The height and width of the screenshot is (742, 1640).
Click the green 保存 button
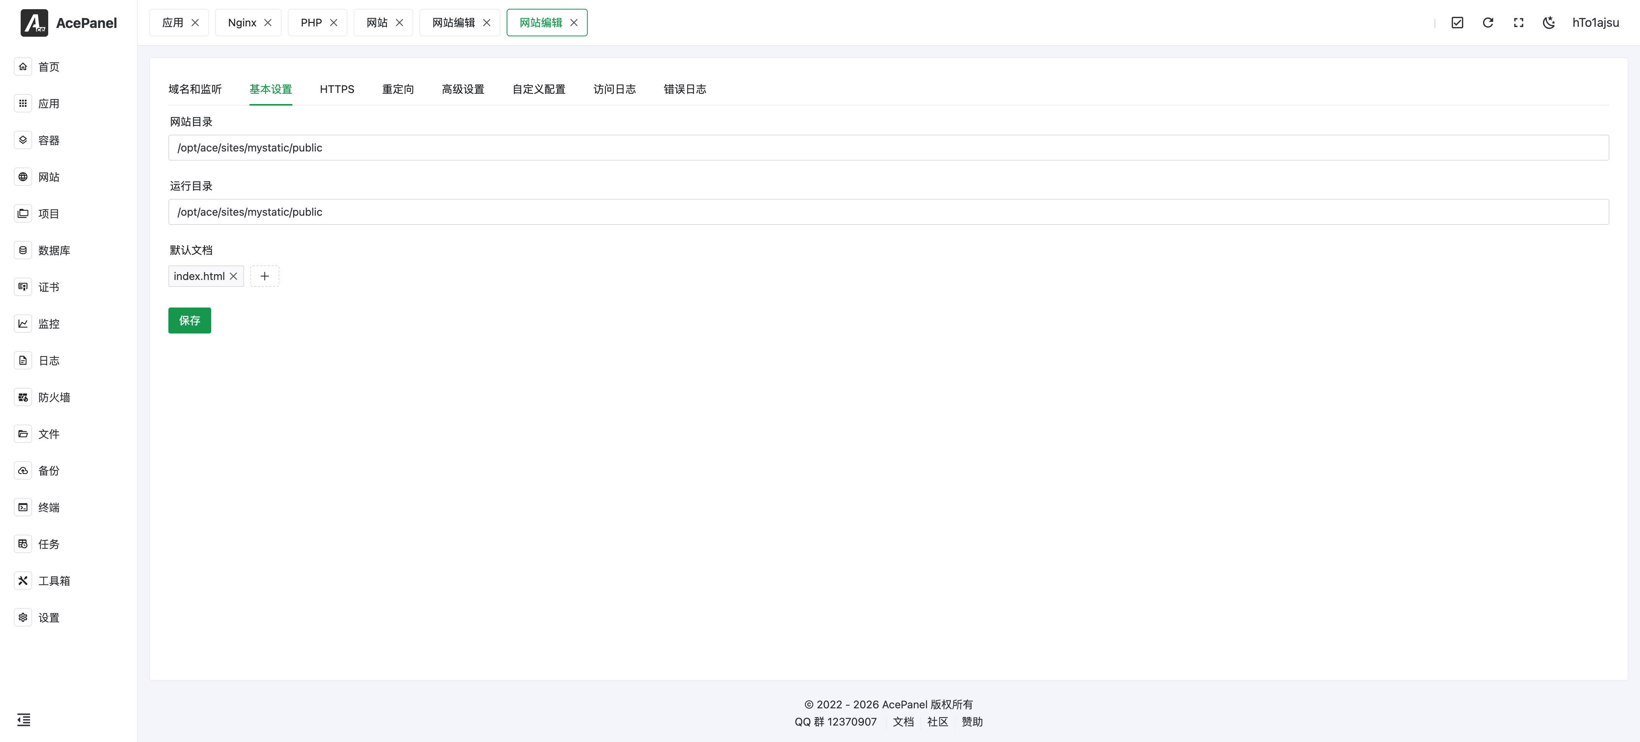click(190, 321)
